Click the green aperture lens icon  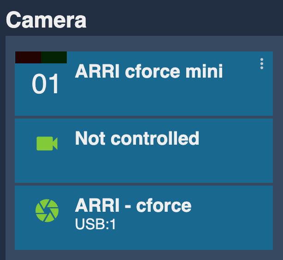click(47, 210)
